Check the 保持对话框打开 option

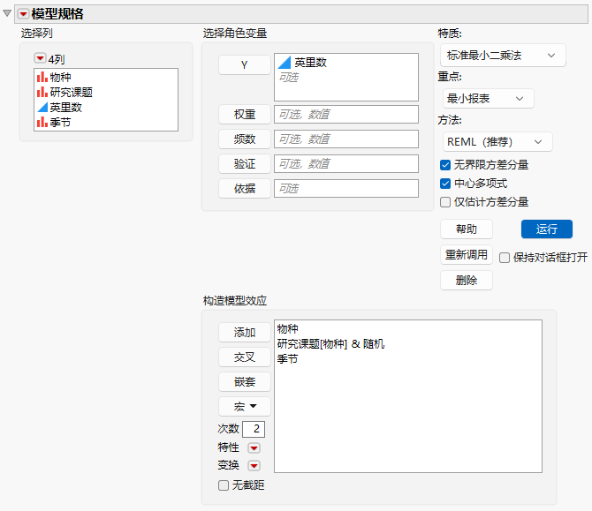coord(505,258)
